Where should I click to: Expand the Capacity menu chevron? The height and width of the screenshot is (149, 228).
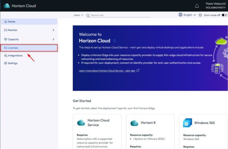coord(53,39)
